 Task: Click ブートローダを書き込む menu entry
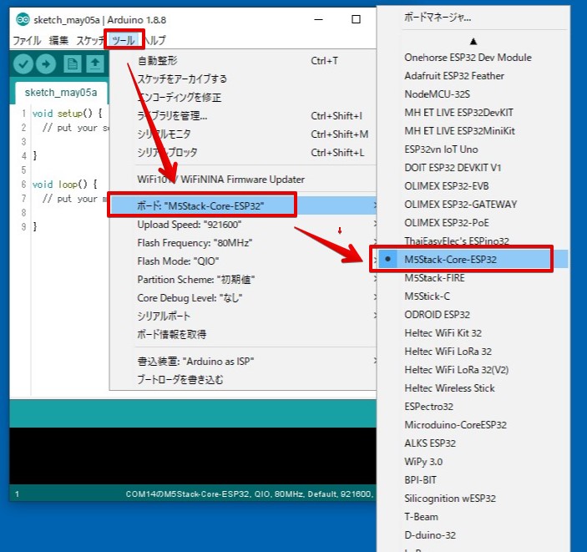pyautogui.click(x=243, y=380)
